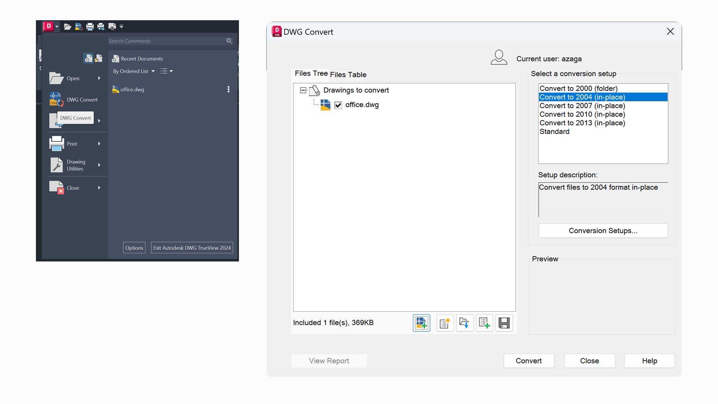The height and width of the screenshot is (404, 718).
Task: Show open documents icon in application menu
Action: tap(98, 58)
